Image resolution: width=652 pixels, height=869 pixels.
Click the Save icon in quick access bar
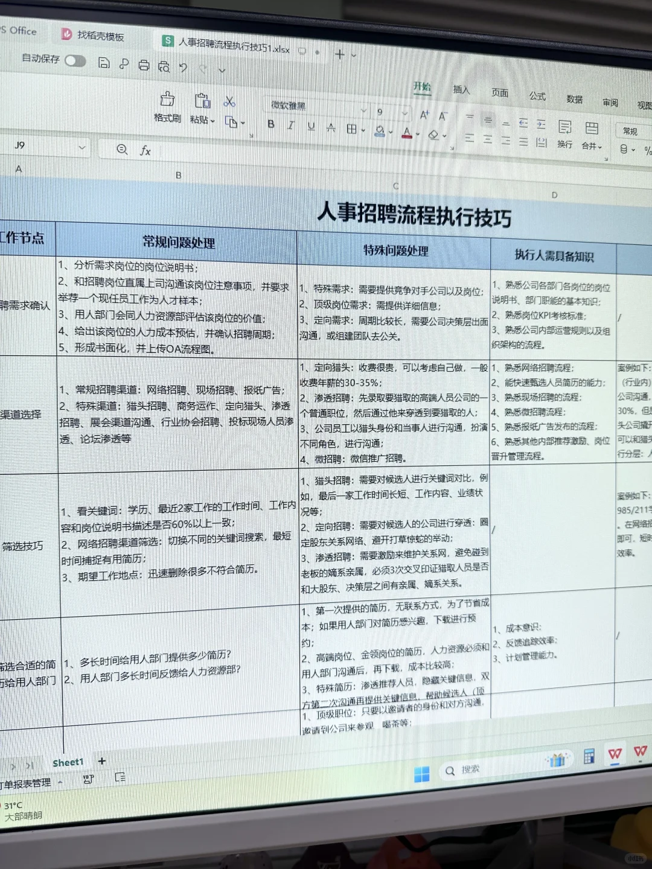click(104, 63)
